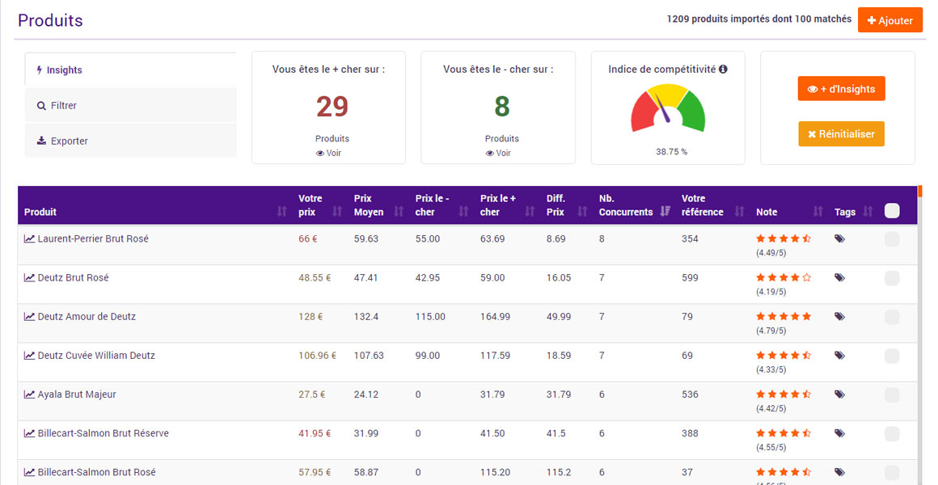The height and width of the screenshot is (485, 938).
Task: Click the info icon next to Indice de compétitivité
Action: coord(723,70)
